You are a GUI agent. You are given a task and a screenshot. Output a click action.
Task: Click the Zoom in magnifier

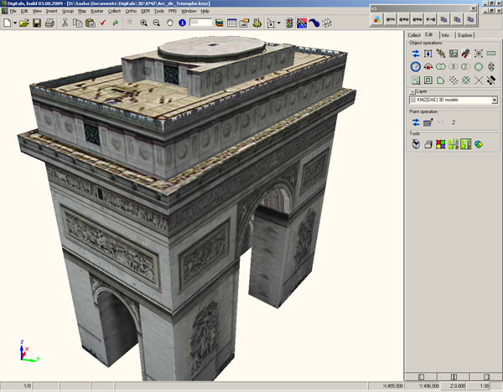(x=143, y=23)
